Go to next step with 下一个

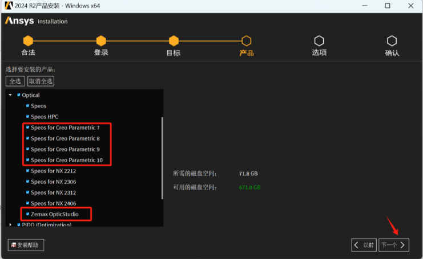394,245
